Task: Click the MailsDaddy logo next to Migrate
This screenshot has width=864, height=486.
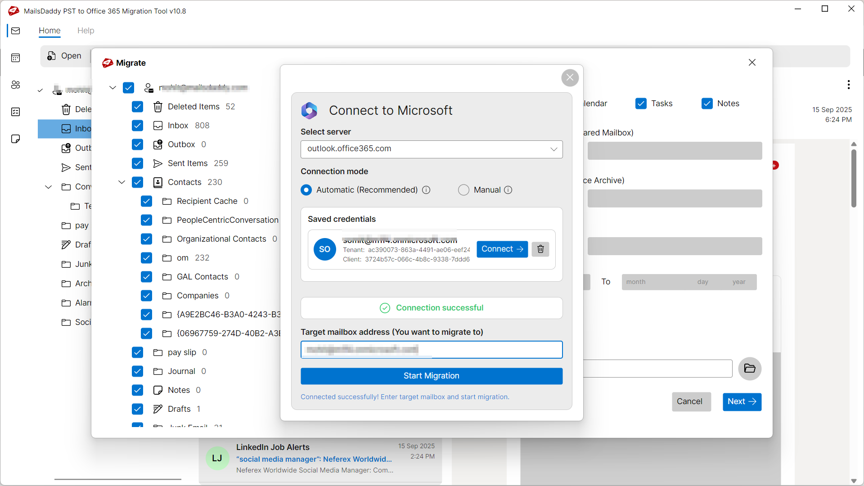Action: click(108, 63)
